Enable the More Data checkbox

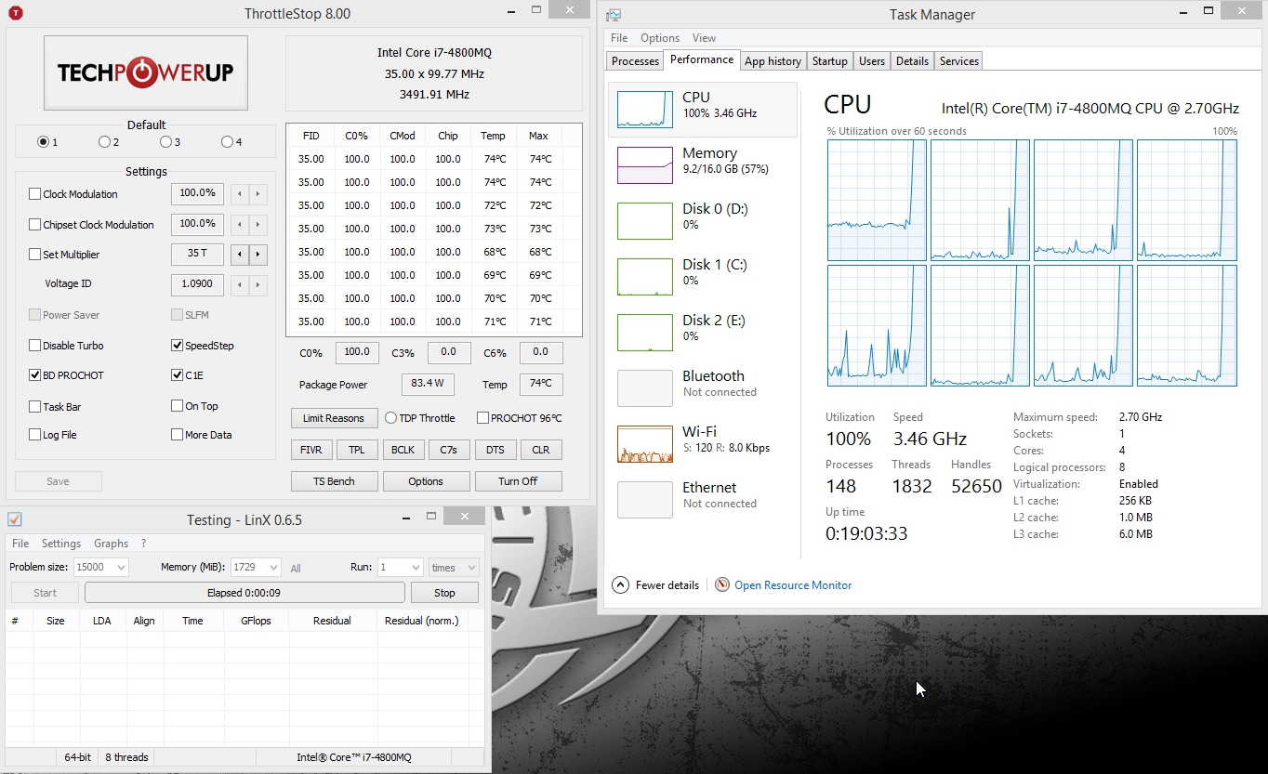click(177, 435)
